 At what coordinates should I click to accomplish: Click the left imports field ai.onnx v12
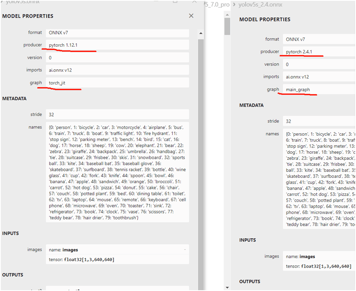[117, 70]
